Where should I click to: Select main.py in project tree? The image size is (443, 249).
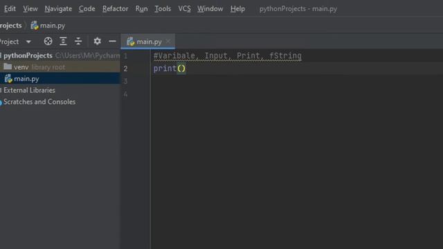click(60, 79)
